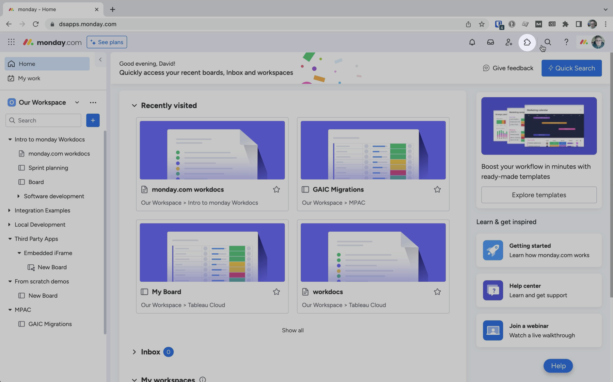
Task: Favorite the workdocs card
Action: (437, 292)
